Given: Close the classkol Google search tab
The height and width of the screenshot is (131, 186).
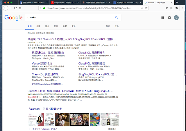Looking at the screenshot, I should coord(172,3).
